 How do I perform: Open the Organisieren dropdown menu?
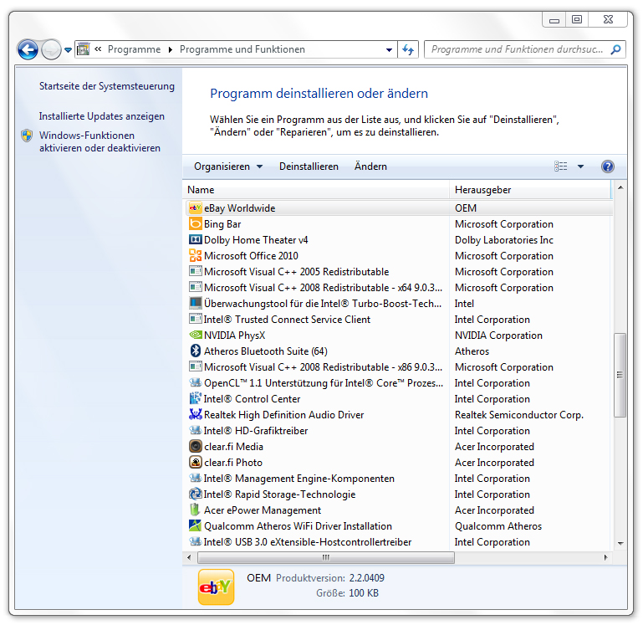pyautogui.click(x=228, y=166)
